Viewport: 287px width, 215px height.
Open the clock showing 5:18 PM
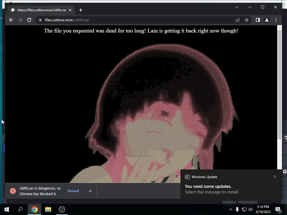pyautogui.click(x=263, y=209)
